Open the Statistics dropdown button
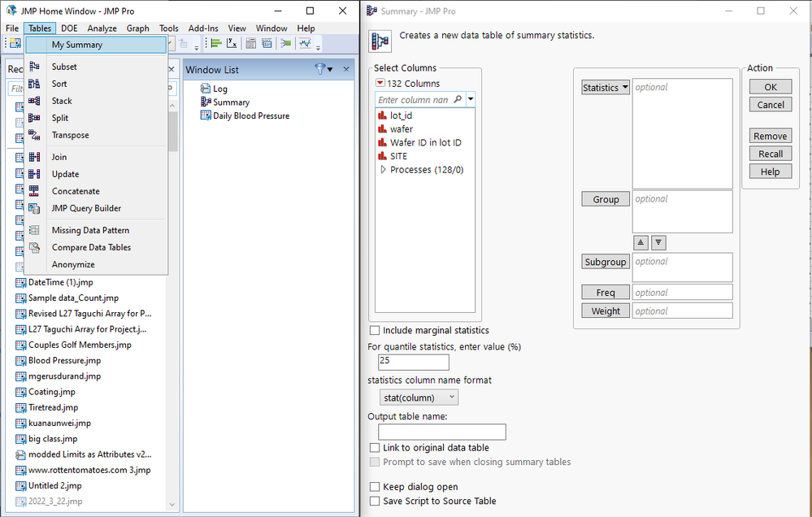This screenshot has width=812, height=517. pos(606,87)
